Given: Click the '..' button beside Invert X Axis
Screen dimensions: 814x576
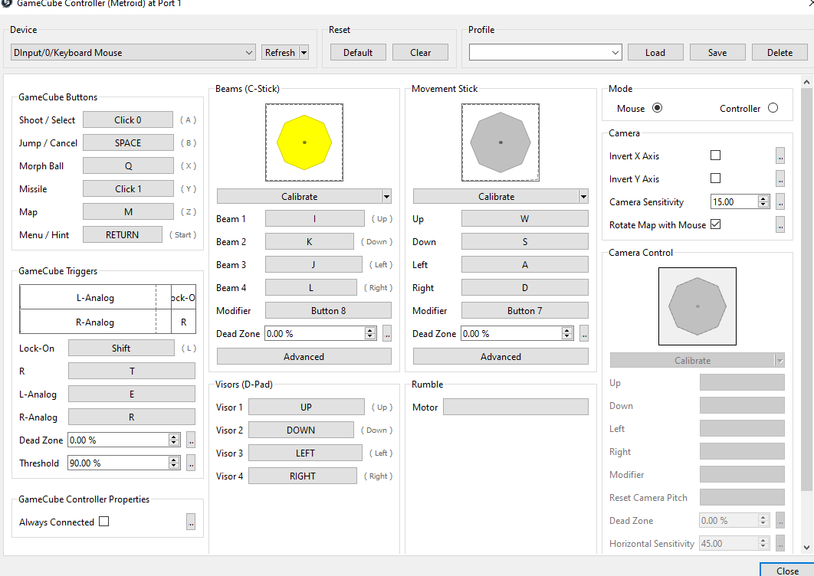Looking at the screenshot, I should [780, 155].
